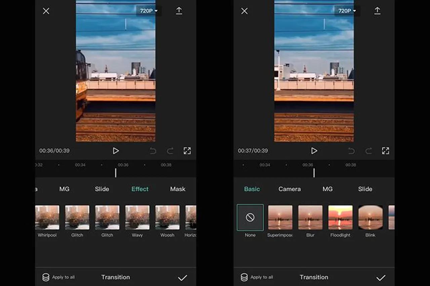
Task: Choose the Whirlpool transition thumbnail
Action: tap(47, 218)
